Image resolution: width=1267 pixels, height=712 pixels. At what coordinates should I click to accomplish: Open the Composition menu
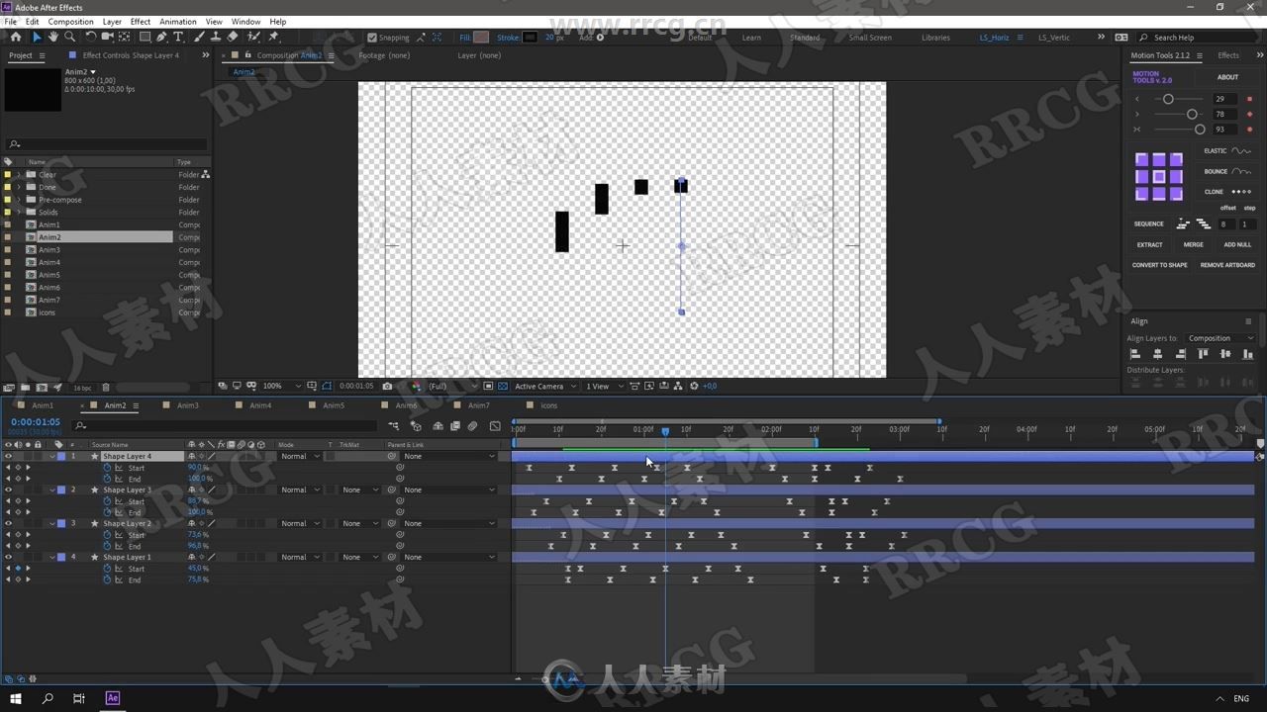(70, 21)
